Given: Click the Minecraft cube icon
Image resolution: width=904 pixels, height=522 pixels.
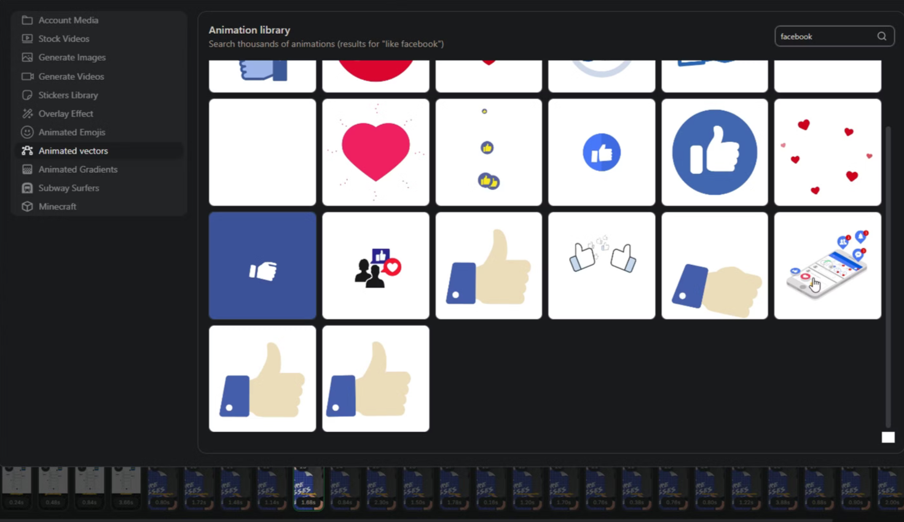Looking at the screenshot, I should point(27,207).
